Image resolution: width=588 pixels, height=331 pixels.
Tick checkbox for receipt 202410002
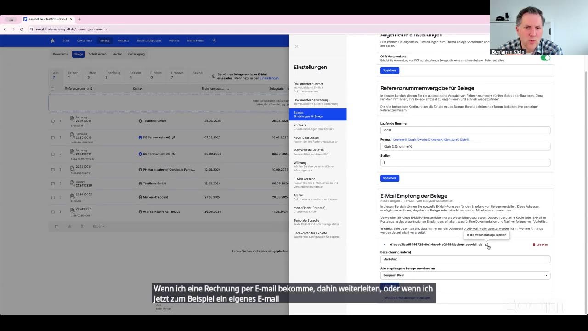pyautogui.click(x=53, y=197)
